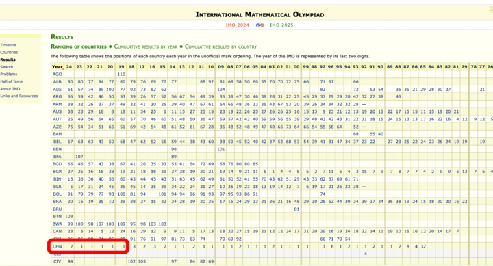Open the Problems sidebar link

8,74
